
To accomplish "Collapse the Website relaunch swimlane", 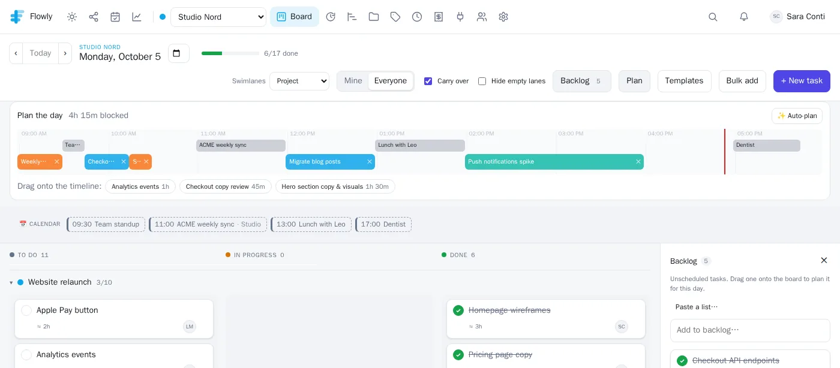I will pyautogui.click(x=11, y=282).
